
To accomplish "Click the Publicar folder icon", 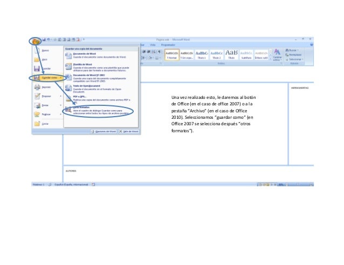I will (37, 114).
